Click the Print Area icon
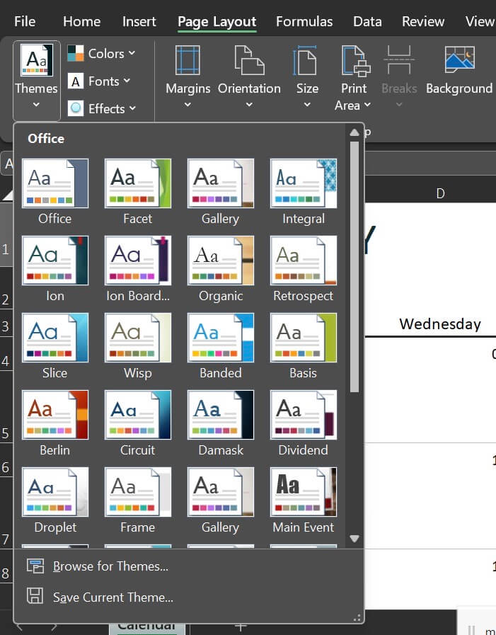496x635 pixels. pos(354,61)
